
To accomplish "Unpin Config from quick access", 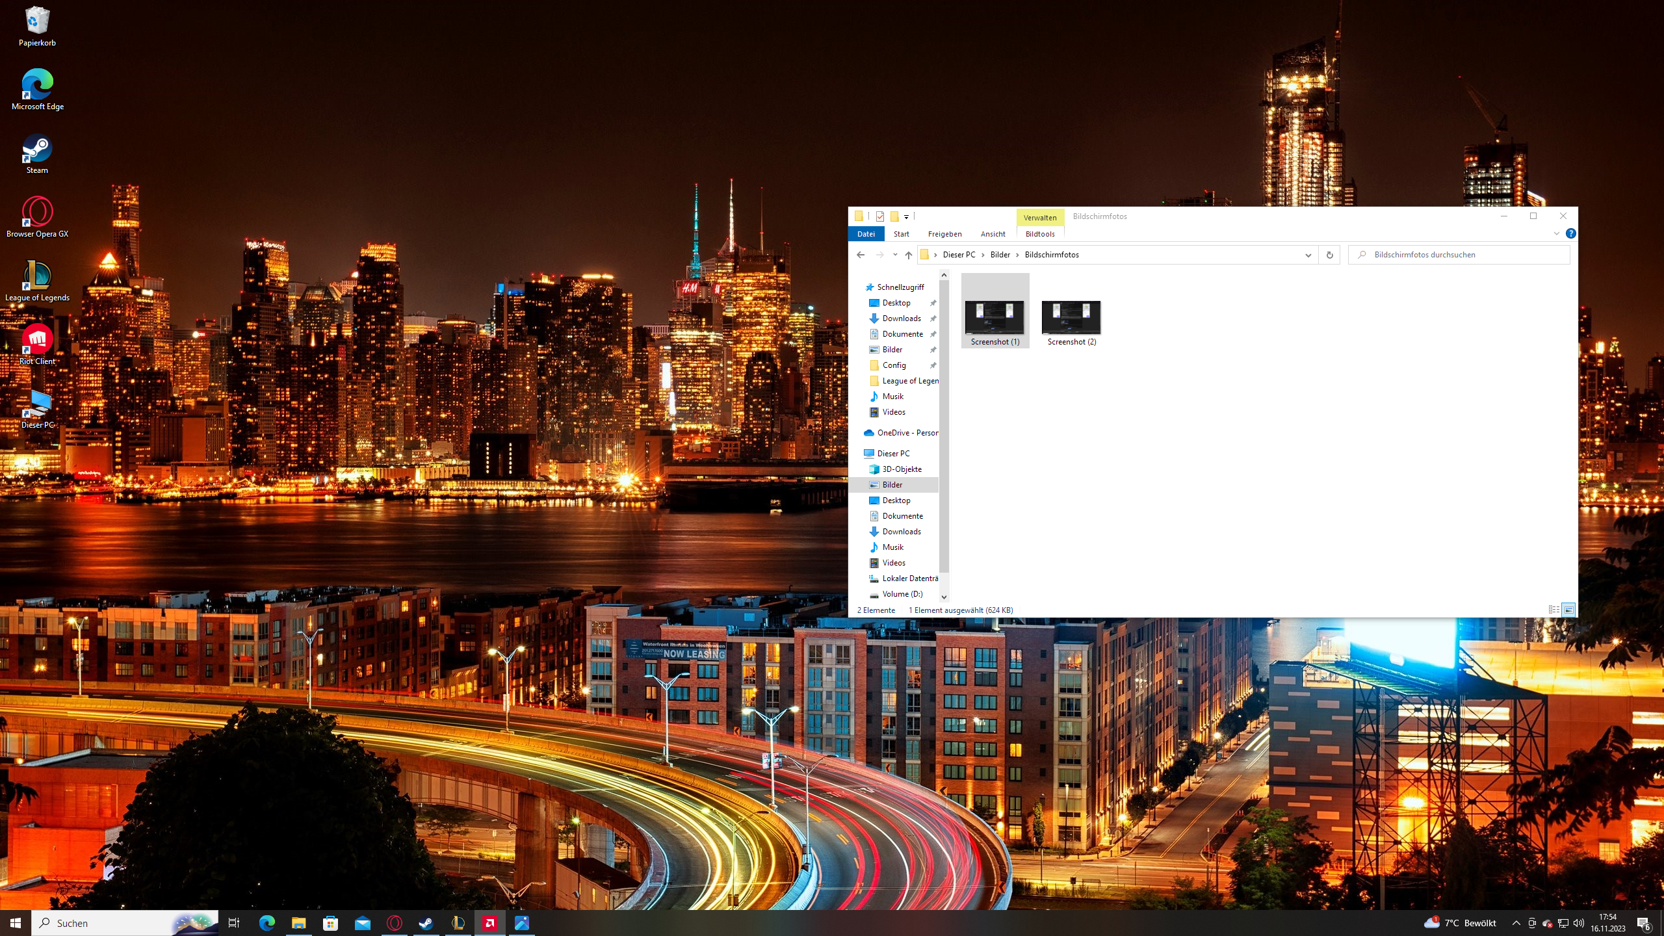I will coord(933,365).
